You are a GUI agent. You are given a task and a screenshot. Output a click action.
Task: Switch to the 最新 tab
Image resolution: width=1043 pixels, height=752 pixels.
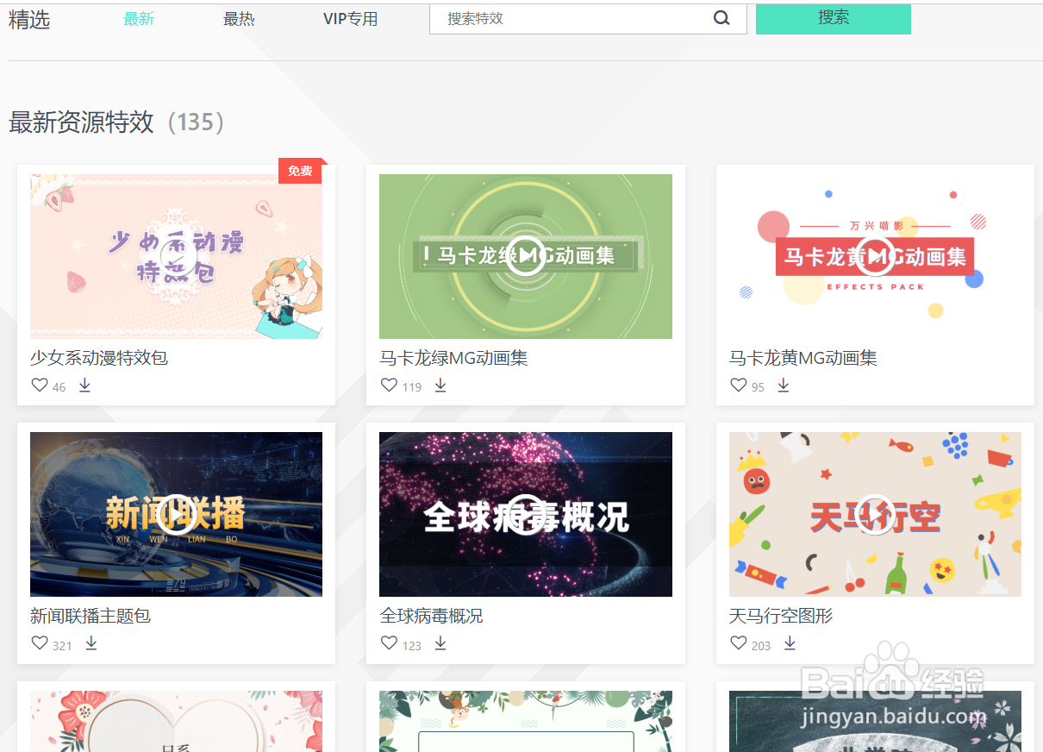(139, 19)
